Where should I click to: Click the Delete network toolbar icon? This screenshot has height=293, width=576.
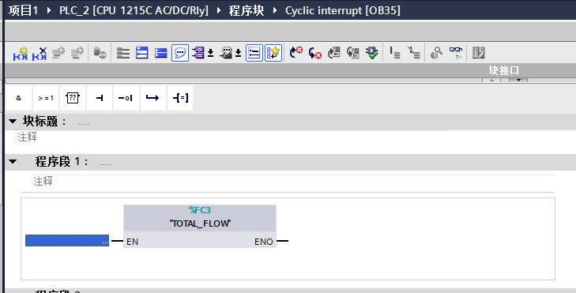(x=40, y=53)
